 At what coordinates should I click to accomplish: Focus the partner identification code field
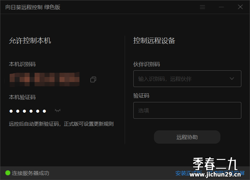point(187,79)
